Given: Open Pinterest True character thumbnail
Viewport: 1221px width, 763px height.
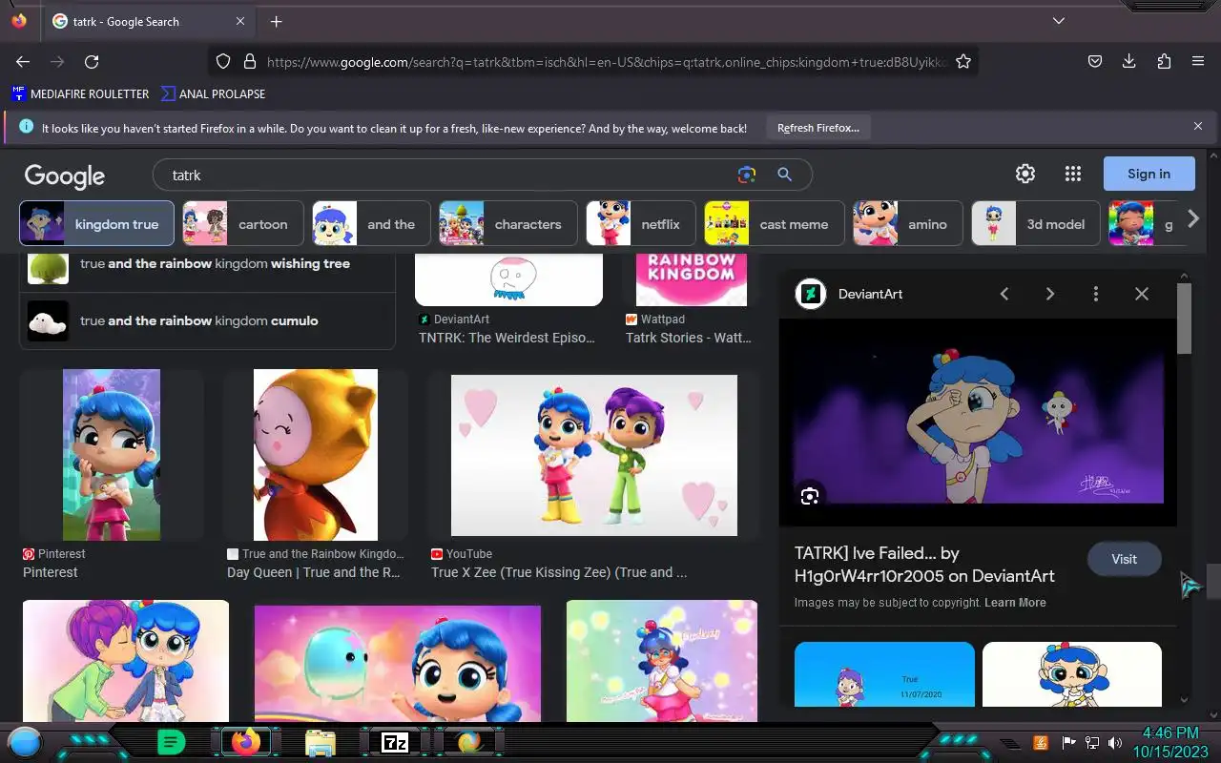Looking at the screenshot, I should pyautogui.click(x=112, y=455).
